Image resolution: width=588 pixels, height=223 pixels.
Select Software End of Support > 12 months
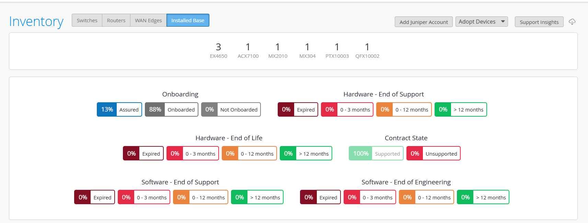click(257, 197)
